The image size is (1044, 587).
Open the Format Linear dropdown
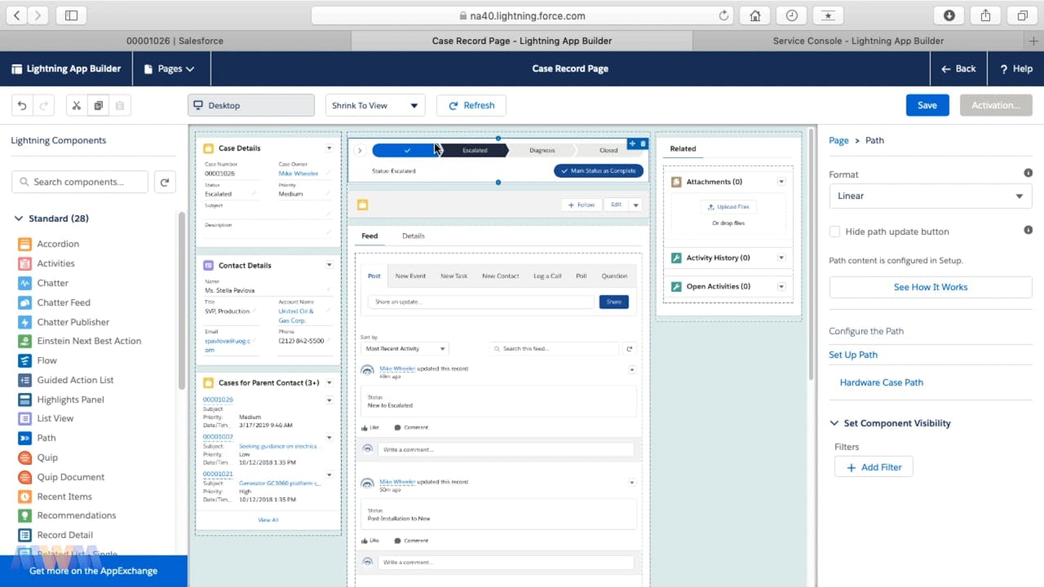click(x=930, y=196)
